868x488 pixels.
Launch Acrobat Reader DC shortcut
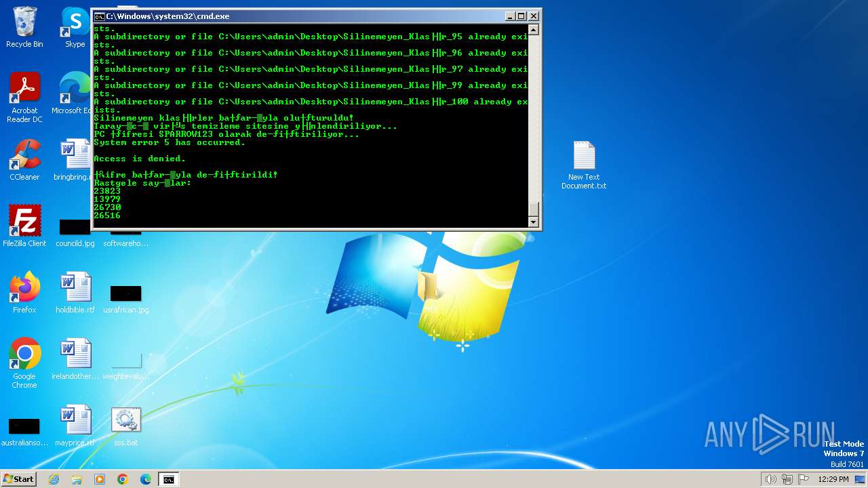[24, 98]
